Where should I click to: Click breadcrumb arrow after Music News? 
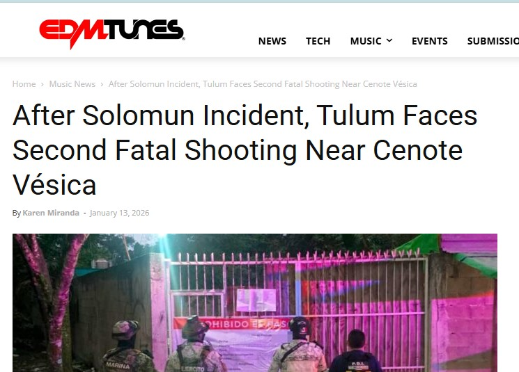coord(102,84)
